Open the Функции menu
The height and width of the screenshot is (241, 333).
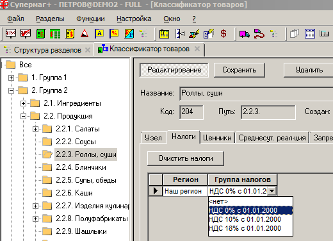(90, 19)
